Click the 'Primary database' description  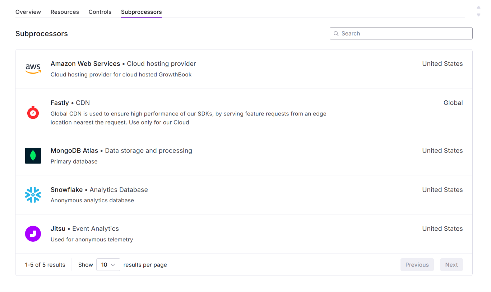coord(74,161)
